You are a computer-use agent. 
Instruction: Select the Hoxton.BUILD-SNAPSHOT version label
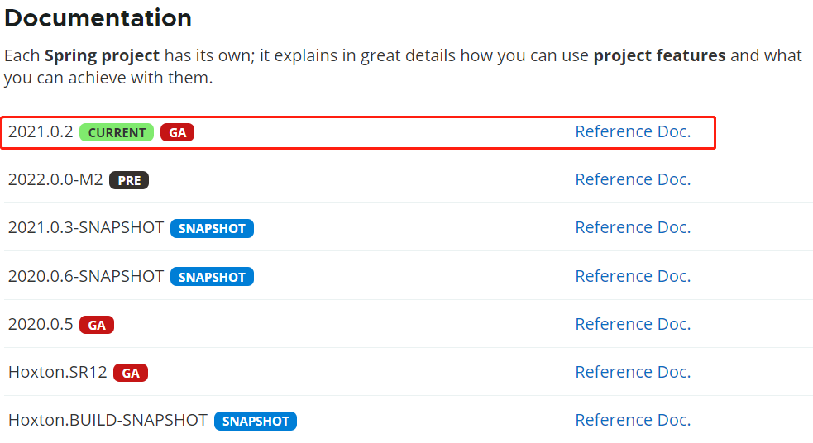pos(108,420)
